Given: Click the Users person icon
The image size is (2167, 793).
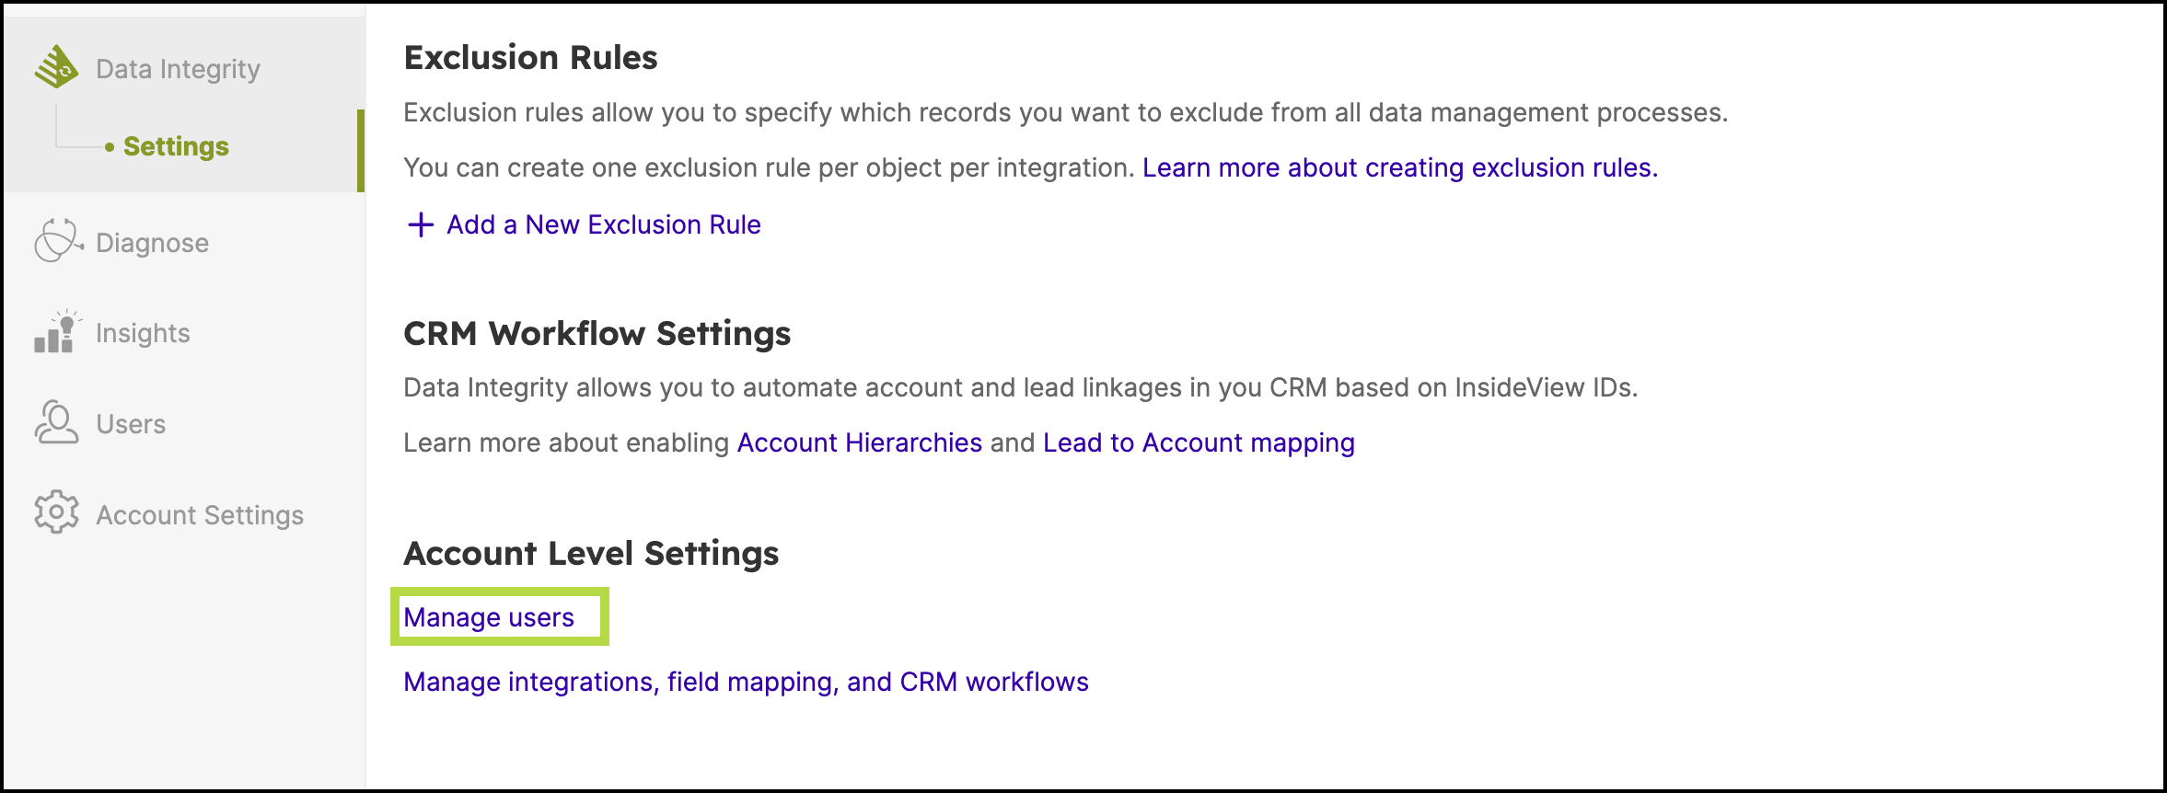Looking at the screenshot, I should (56, 422).
